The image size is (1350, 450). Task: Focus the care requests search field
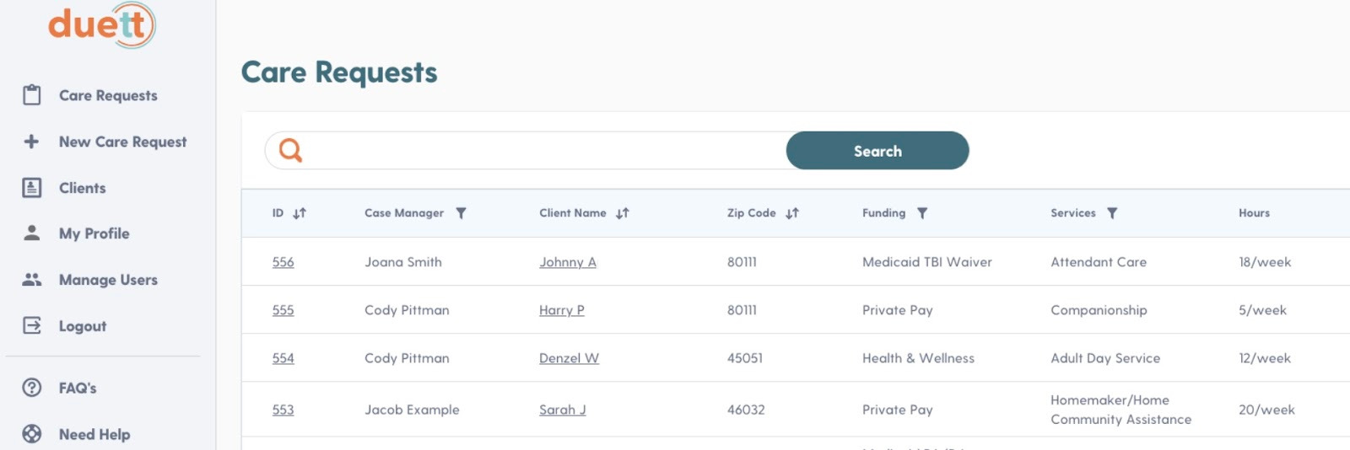(540, 151)
